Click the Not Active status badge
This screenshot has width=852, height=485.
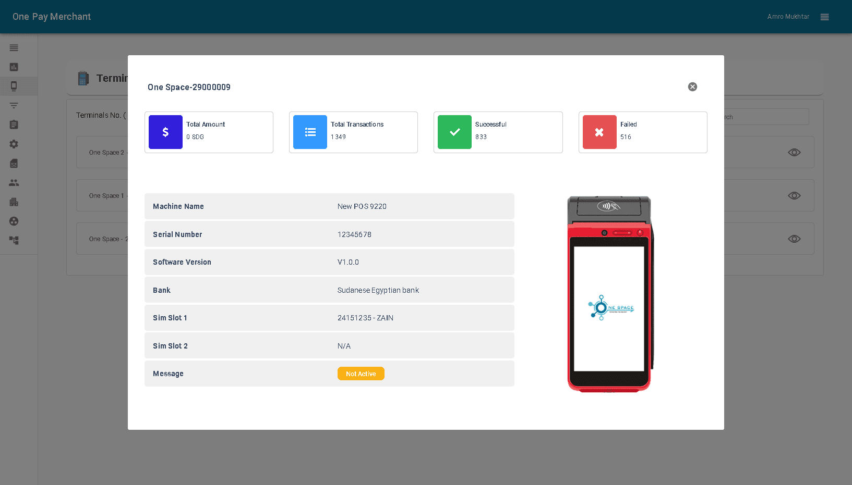[x=361, y=374]
